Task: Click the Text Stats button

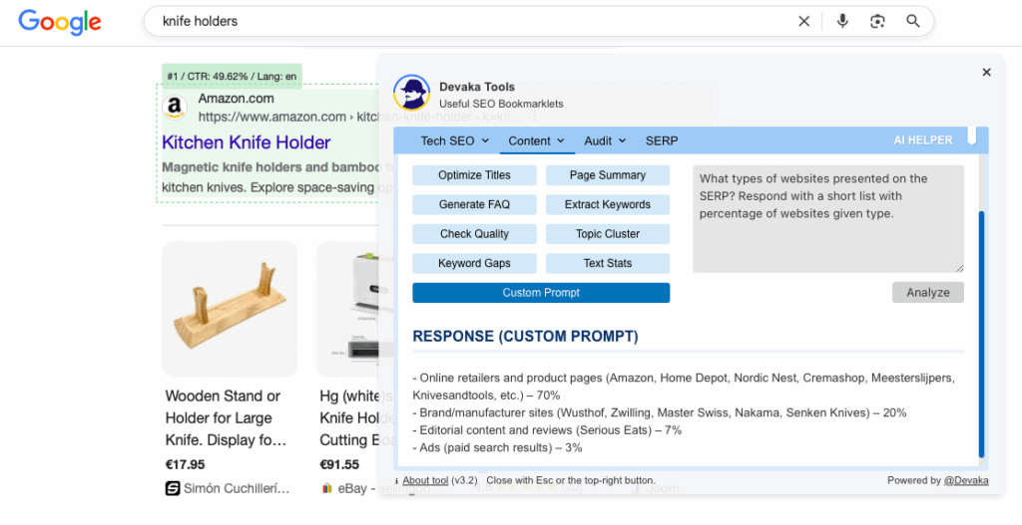Action: pyautogui.click(x=608, y=263)
